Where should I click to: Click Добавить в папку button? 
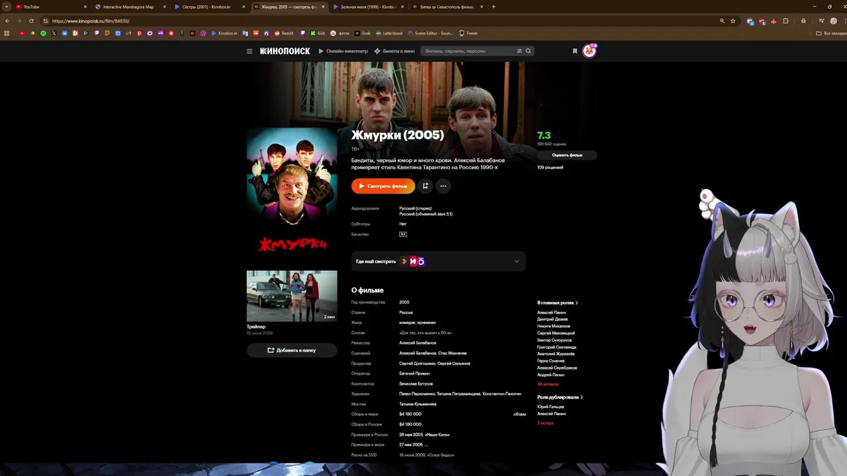coord(292,350)
